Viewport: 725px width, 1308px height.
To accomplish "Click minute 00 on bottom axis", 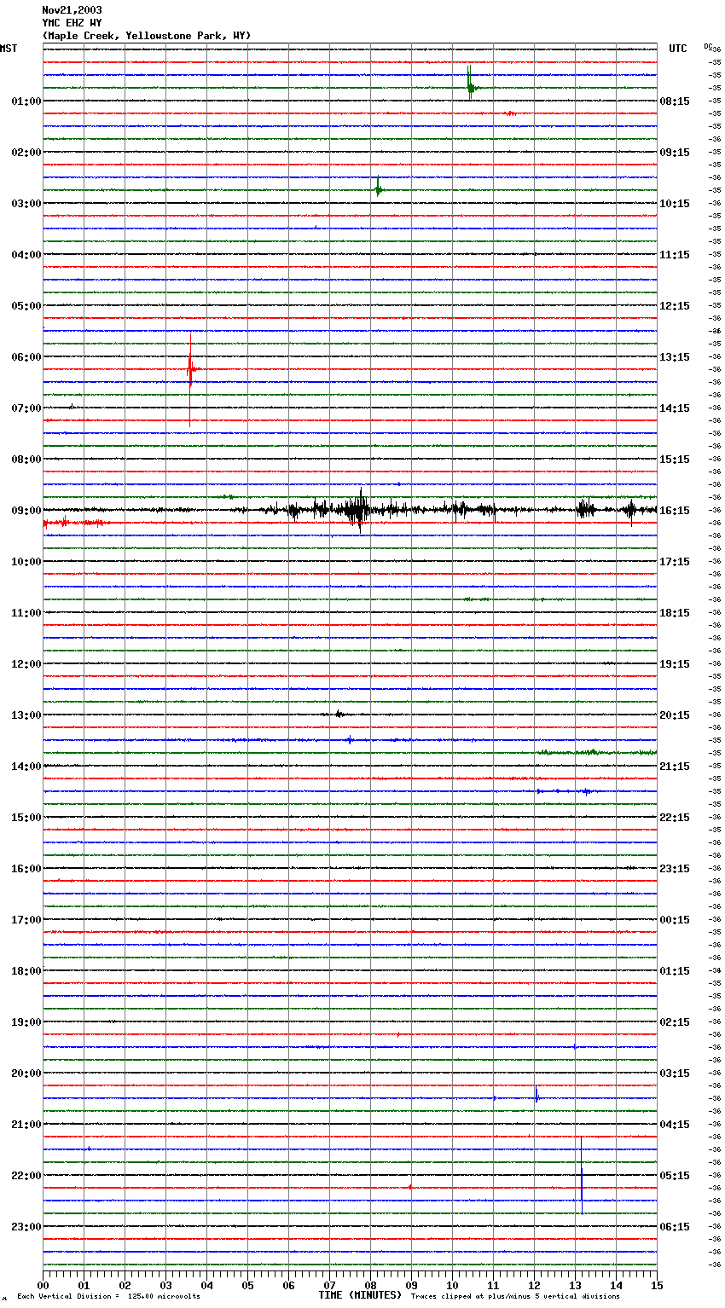I will [x=43, y=1285].
